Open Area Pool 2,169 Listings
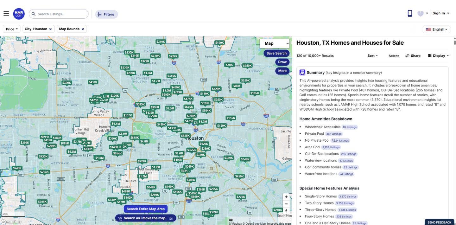Viewport: 456px width, 225px height. point(331,147)
